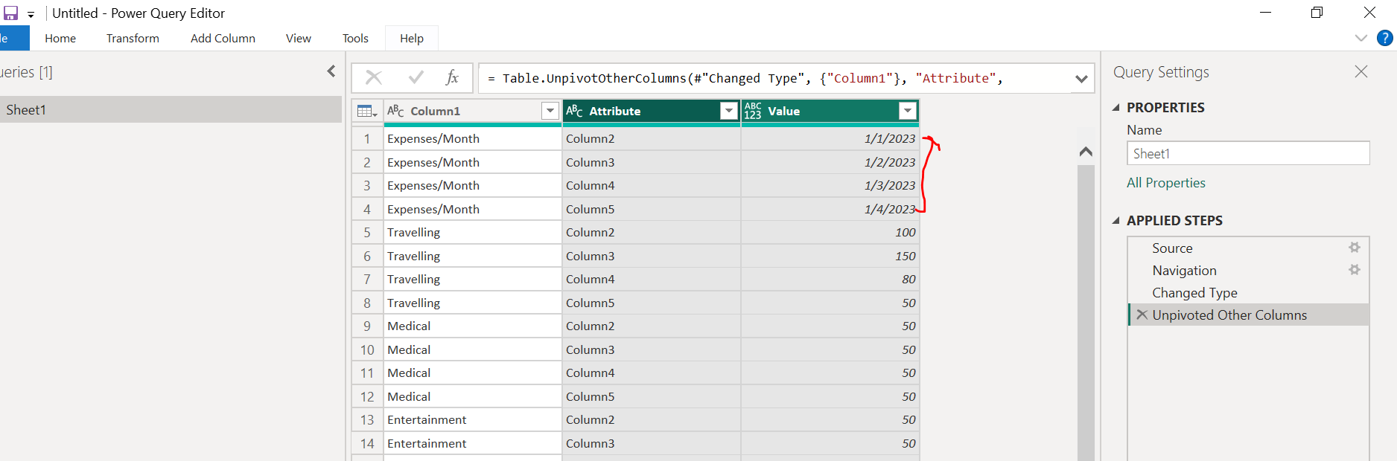
Task: Collapse the ribbon with the top-right chevron
Action: point(1361,38)
